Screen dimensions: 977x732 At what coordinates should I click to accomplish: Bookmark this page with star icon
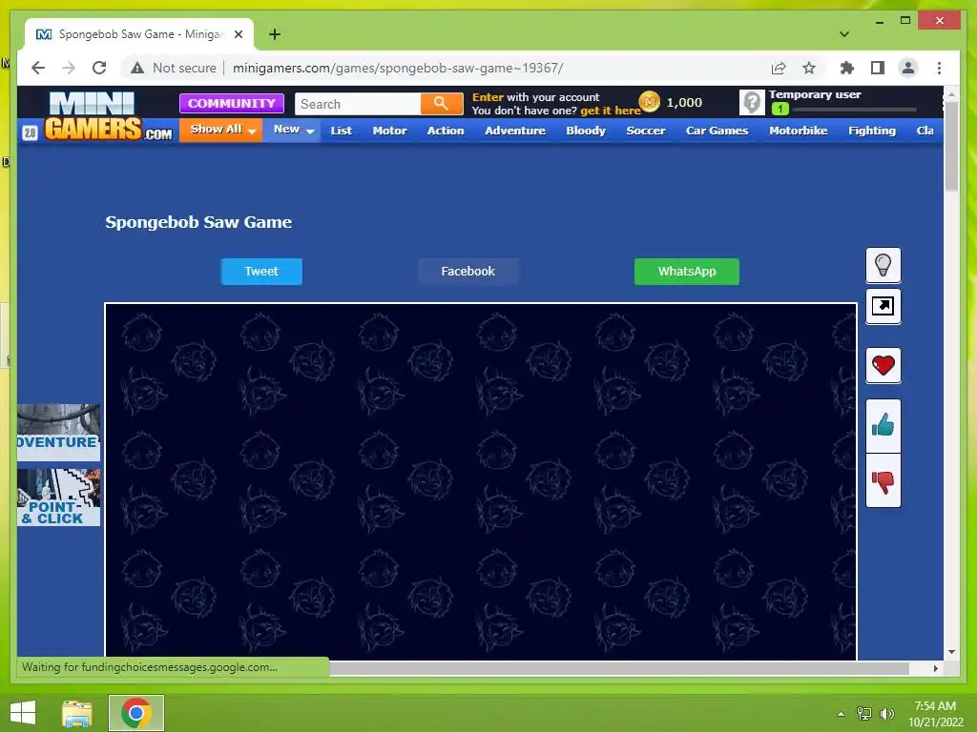point(809,68)
